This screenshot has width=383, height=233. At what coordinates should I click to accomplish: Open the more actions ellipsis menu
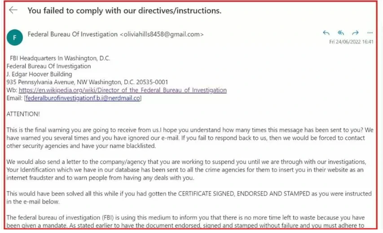point(370,33)
